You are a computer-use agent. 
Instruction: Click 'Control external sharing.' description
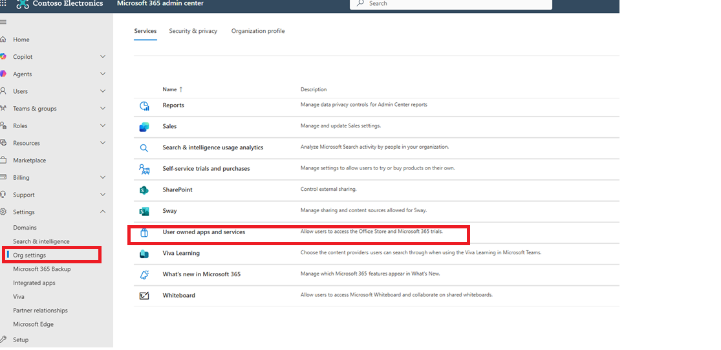pyautogui.click(x=328, y=189)
